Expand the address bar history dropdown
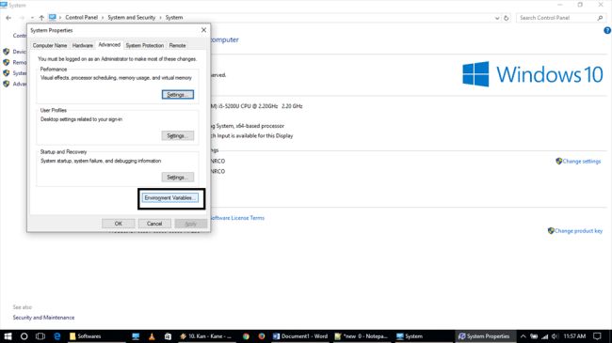Image resolution: width=612 pixels, height=343 pixels. click(x=497, y=18)
